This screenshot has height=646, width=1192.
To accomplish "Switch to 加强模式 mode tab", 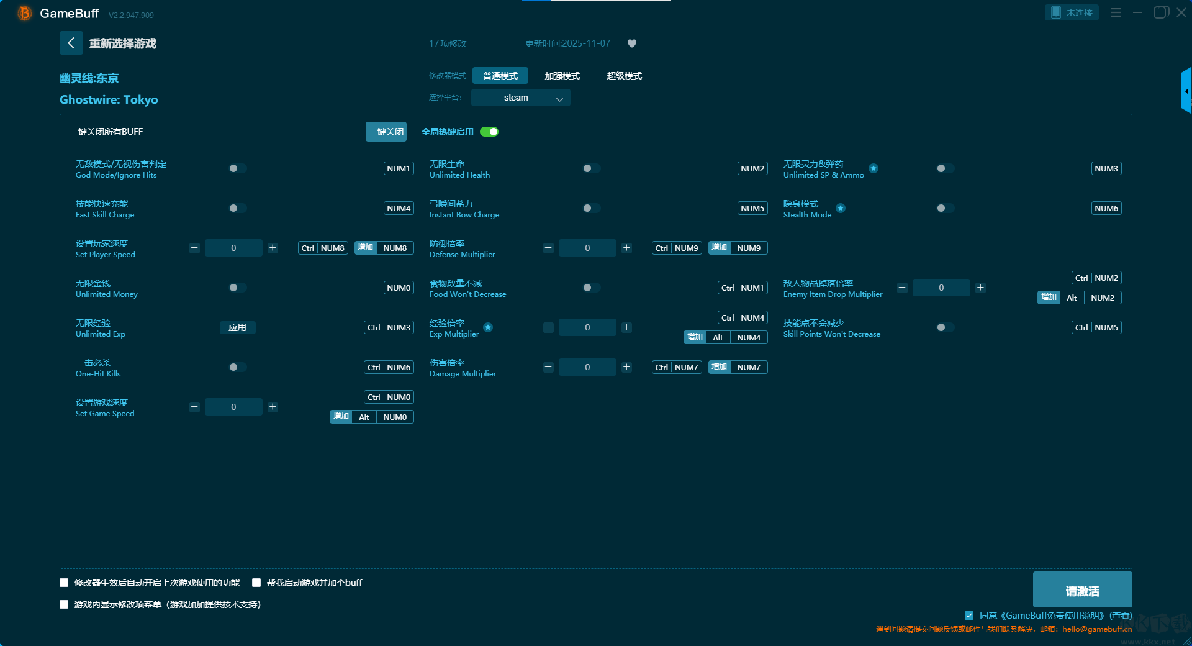I will 562,76.
